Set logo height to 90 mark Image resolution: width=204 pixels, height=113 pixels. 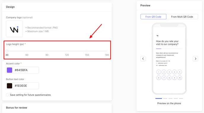pos(47,51)
